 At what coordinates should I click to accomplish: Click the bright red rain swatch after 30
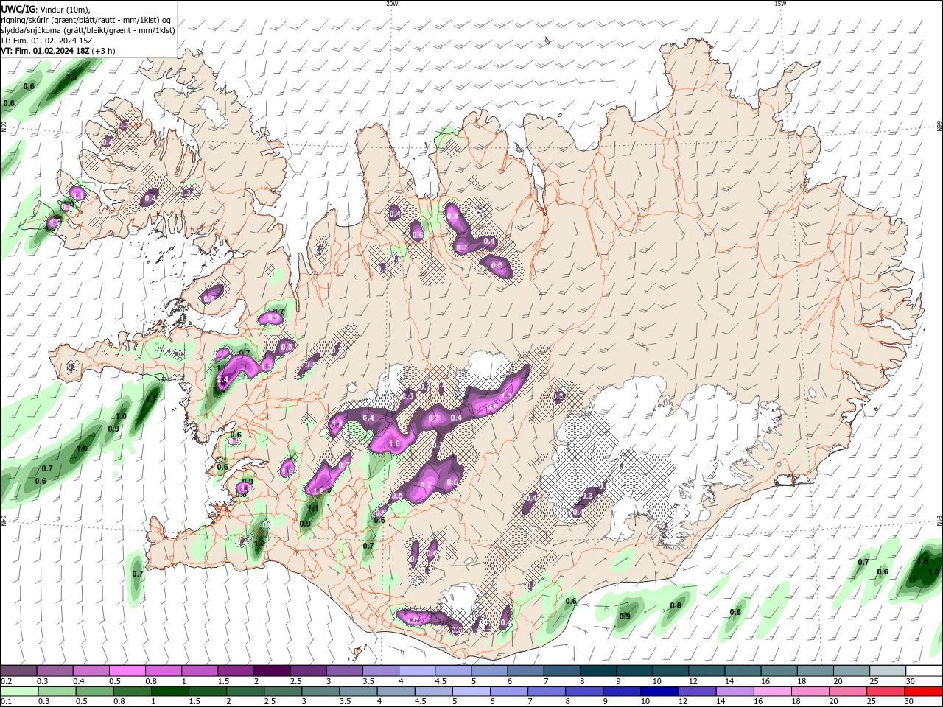click(923, 692)
